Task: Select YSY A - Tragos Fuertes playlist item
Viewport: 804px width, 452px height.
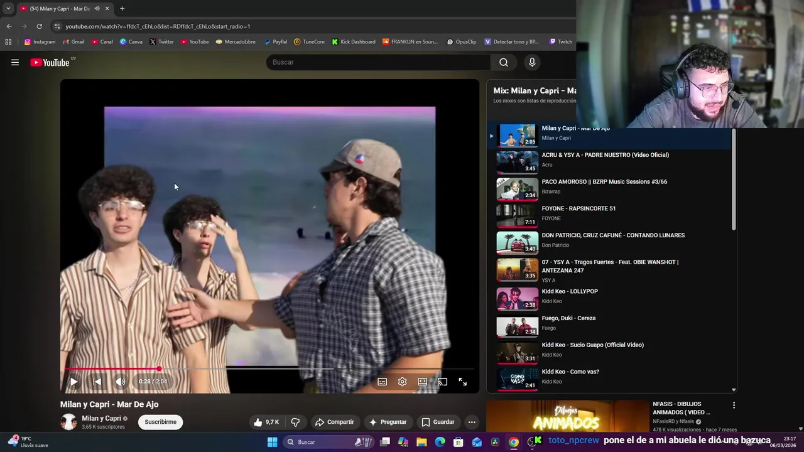Action: [x=609, y=269]
